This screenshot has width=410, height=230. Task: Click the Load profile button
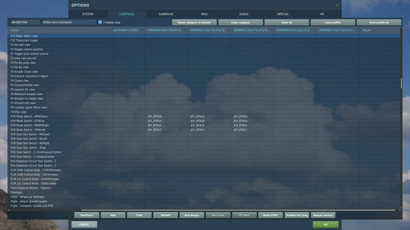pyautogui.click(x=333, y=23)
